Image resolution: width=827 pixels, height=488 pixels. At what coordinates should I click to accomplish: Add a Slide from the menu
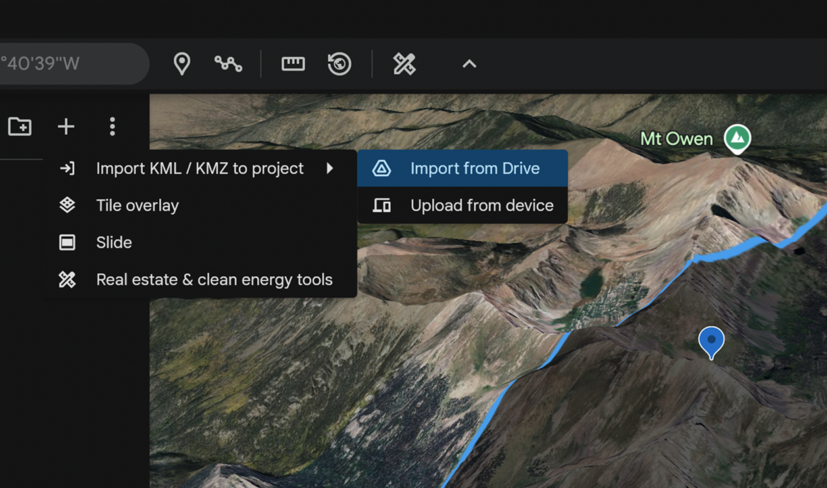click(114, 242)
